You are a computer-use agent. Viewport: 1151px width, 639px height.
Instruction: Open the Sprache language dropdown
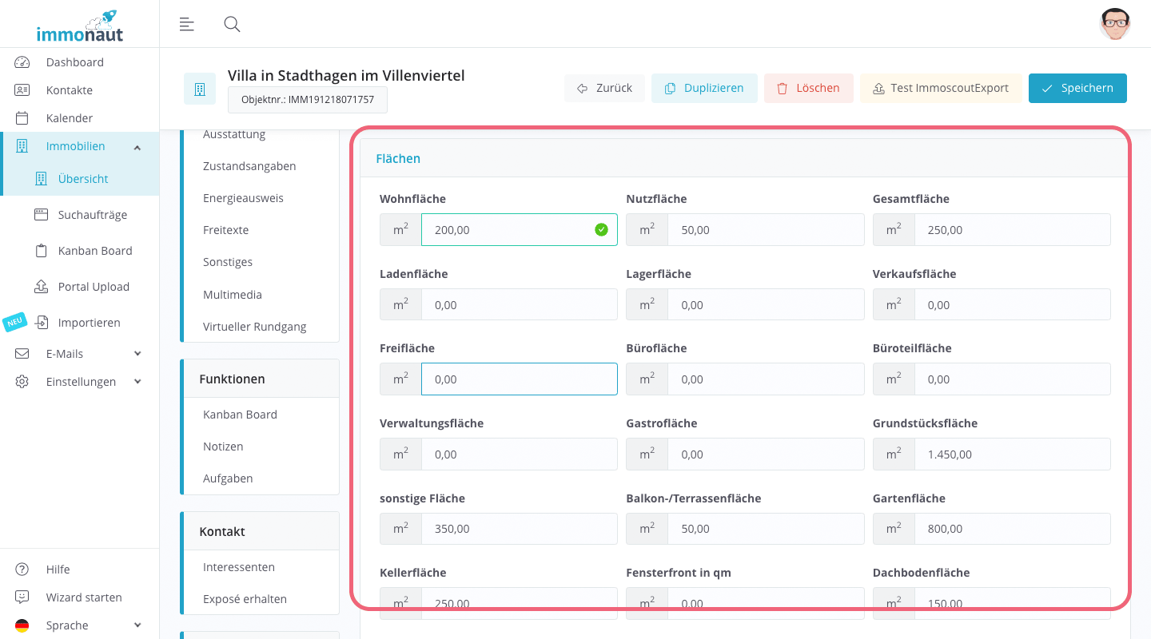pos(137,625)
